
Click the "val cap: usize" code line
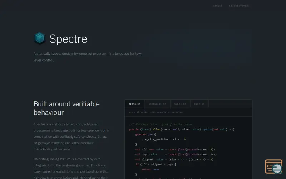coord(176,154)
